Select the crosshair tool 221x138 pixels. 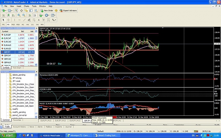[x=8, y=20]
